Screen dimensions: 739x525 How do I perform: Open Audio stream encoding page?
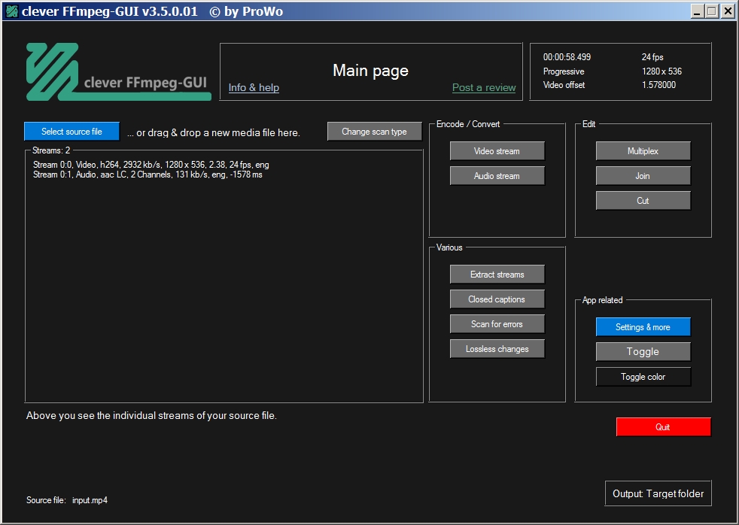pos(497,176)
